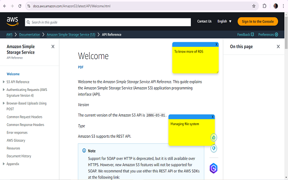Click the search magnifier icon
Image resolution: width=288 pixels, height=180 pixels.
(28, 22)
